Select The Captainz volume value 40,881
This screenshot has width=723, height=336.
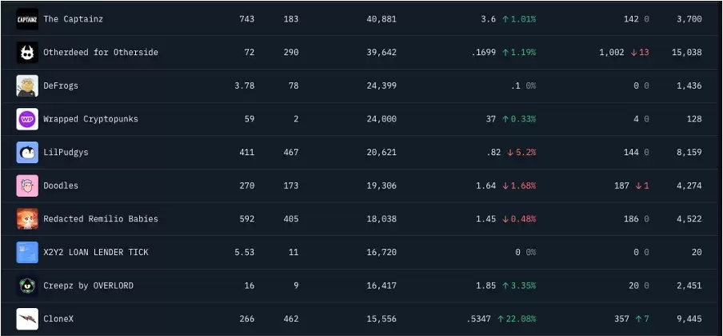381,19
